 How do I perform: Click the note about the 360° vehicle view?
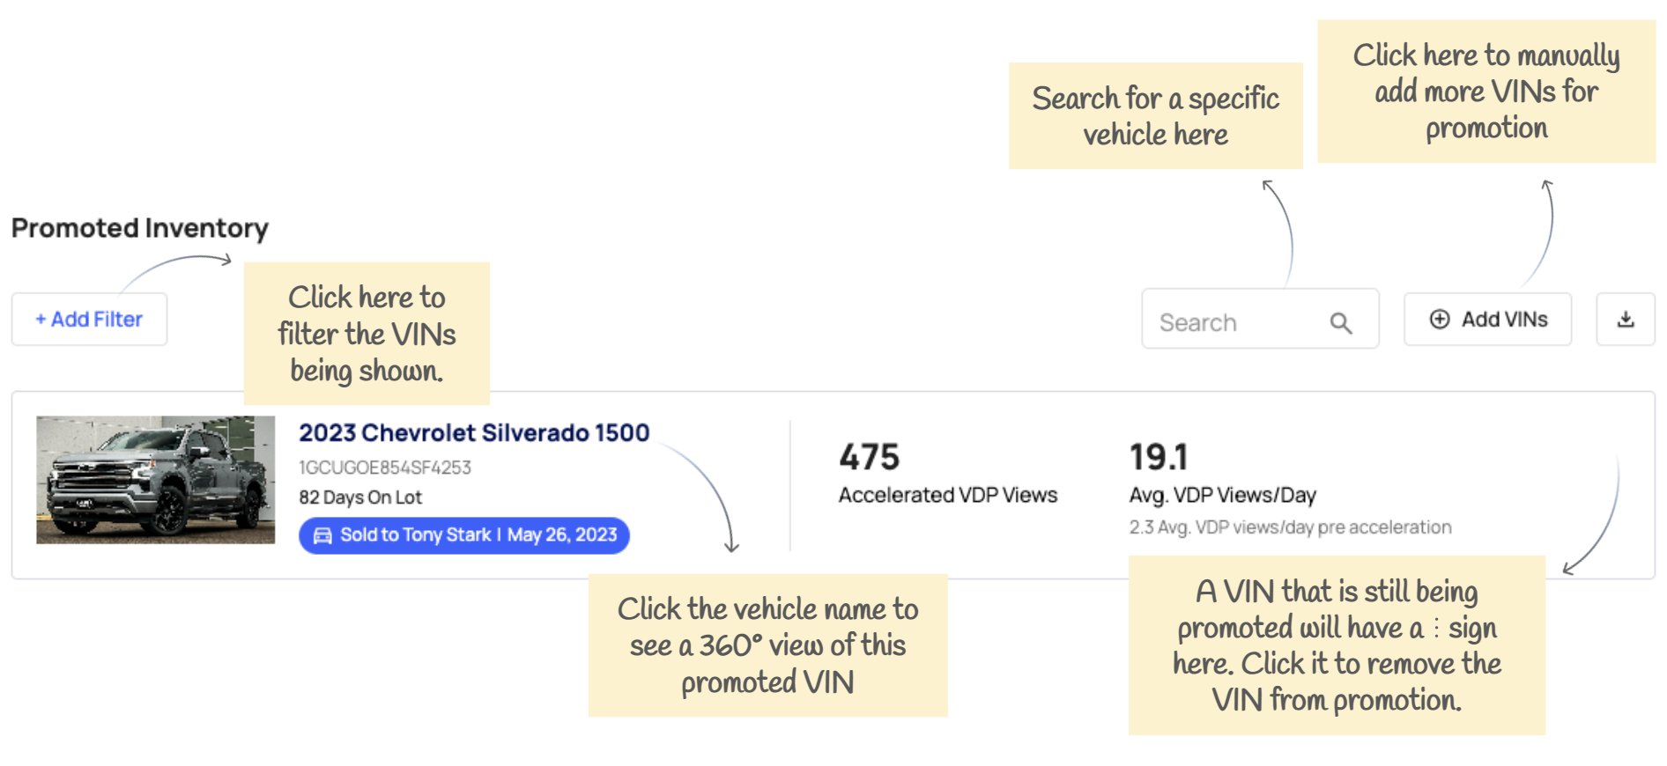point(767,645)
